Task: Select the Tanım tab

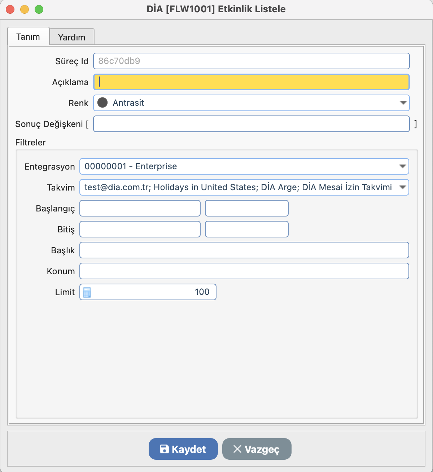Action: [x=28, y=37]
